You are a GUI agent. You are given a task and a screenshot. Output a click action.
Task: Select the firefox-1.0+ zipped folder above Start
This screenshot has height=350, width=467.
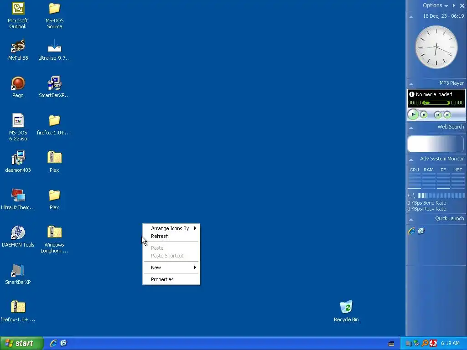click(18, 307)
